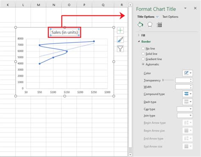Open the Begin Arrow type dropdown
The image size is (201, 157).
coord(187,123)
